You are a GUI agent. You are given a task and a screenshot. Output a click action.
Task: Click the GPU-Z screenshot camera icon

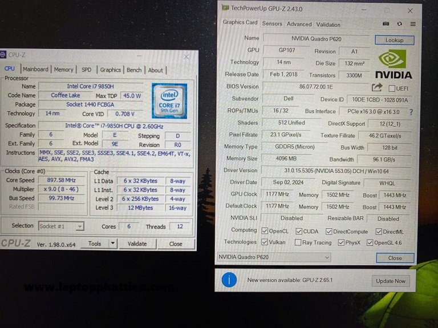click(386, 24)
